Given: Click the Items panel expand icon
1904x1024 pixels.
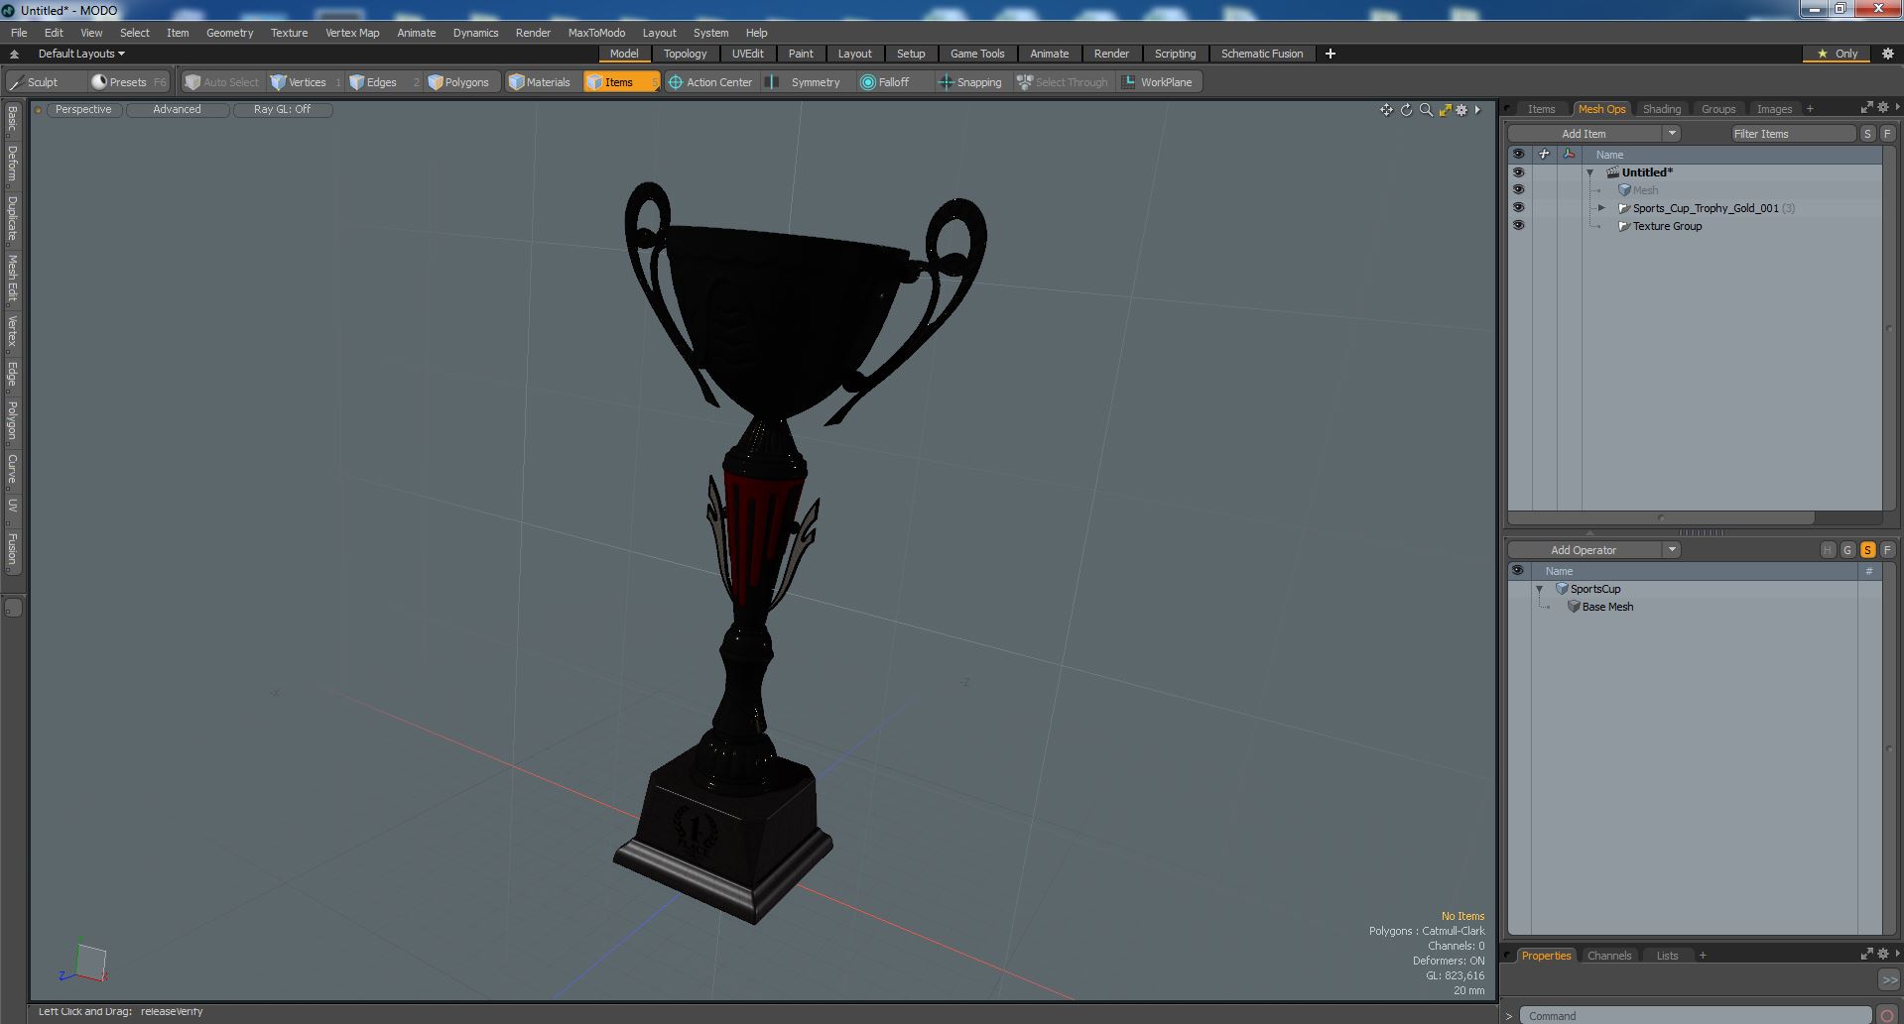Looking at the screenshot, I should pos(1866,108).
